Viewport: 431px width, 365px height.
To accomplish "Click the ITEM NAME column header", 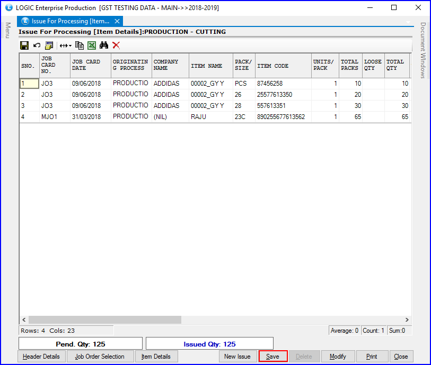I will click(x=211, y=66).
